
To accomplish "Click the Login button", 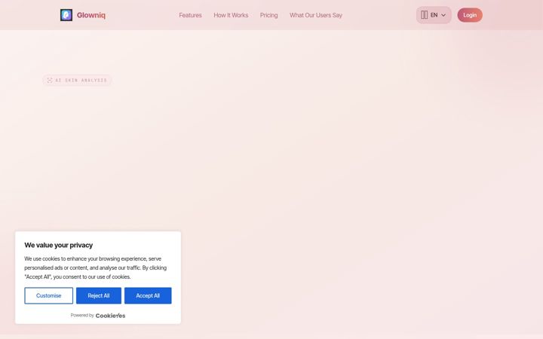I will pos(470,15).
